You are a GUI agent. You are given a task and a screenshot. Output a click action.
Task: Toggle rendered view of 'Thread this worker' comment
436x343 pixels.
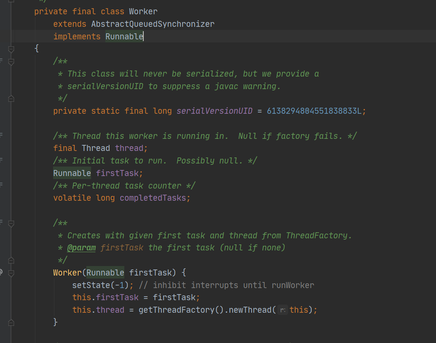click(x=1, y=136)
